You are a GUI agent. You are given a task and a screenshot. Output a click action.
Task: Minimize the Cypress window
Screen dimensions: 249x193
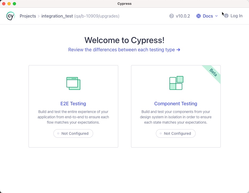[x=9, y=4]
